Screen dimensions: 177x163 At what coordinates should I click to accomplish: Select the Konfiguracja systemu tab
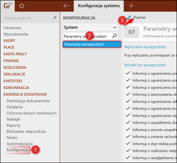tap(99, 6)
